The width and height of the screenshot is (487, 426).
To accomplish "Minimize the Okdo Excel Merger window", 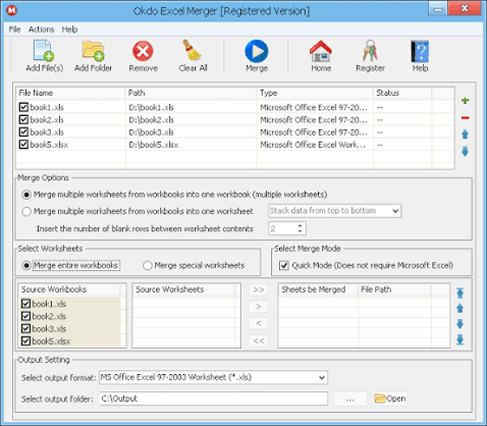I will (x=438, y=9).
